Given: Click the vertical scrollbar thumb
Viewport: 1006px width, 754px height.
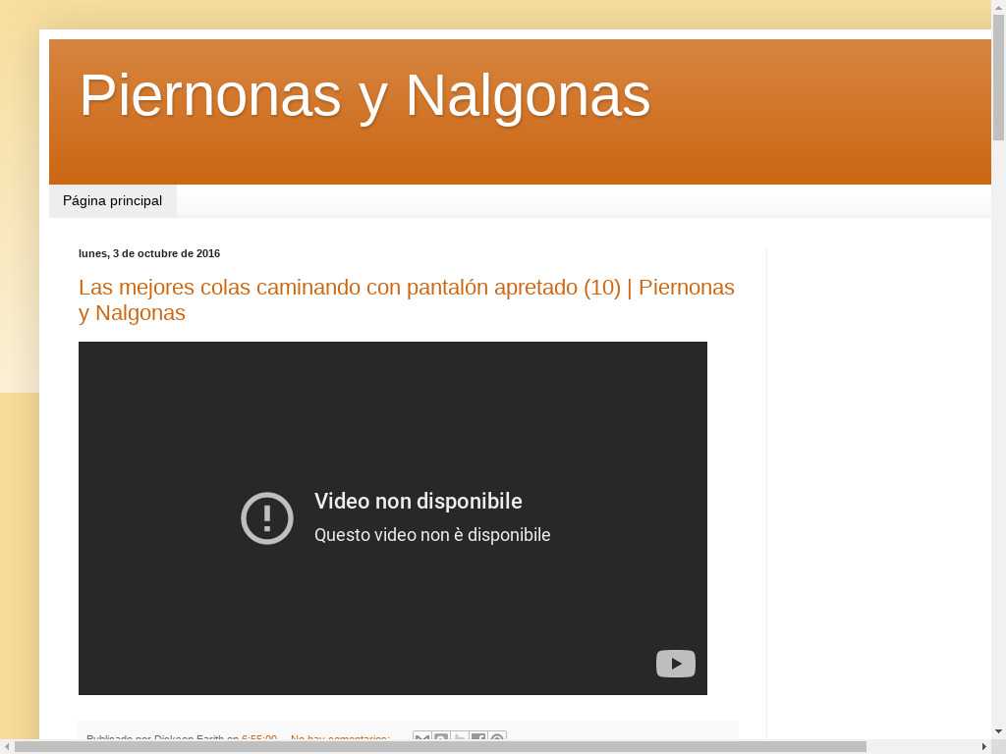Looking at the screenshot, I should (998, 77).
